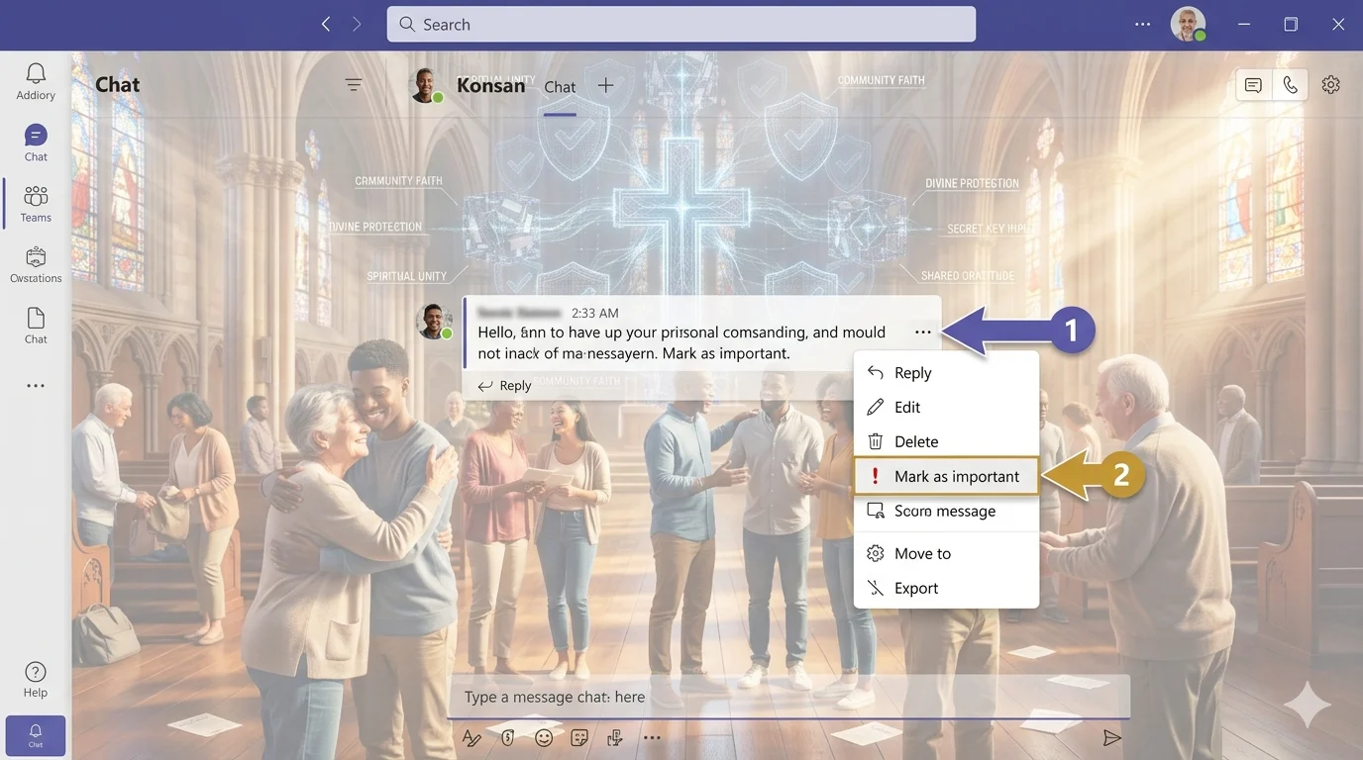1363x760 pixels.
Task: Open the Chat bubble in sidebar
Action: coord(36,142)
